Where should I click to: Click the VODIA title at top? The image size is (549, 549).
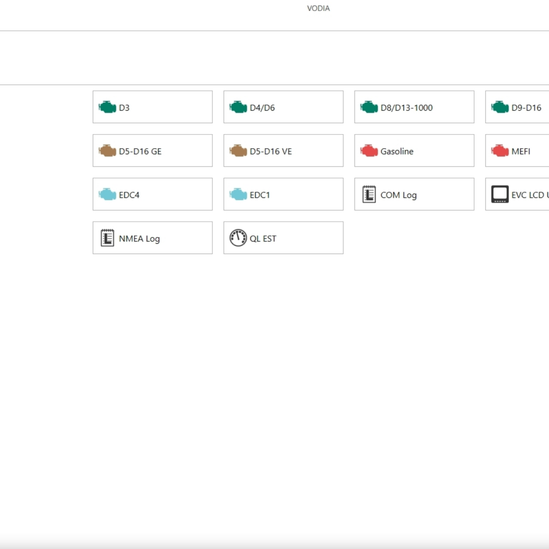(318, 8)
